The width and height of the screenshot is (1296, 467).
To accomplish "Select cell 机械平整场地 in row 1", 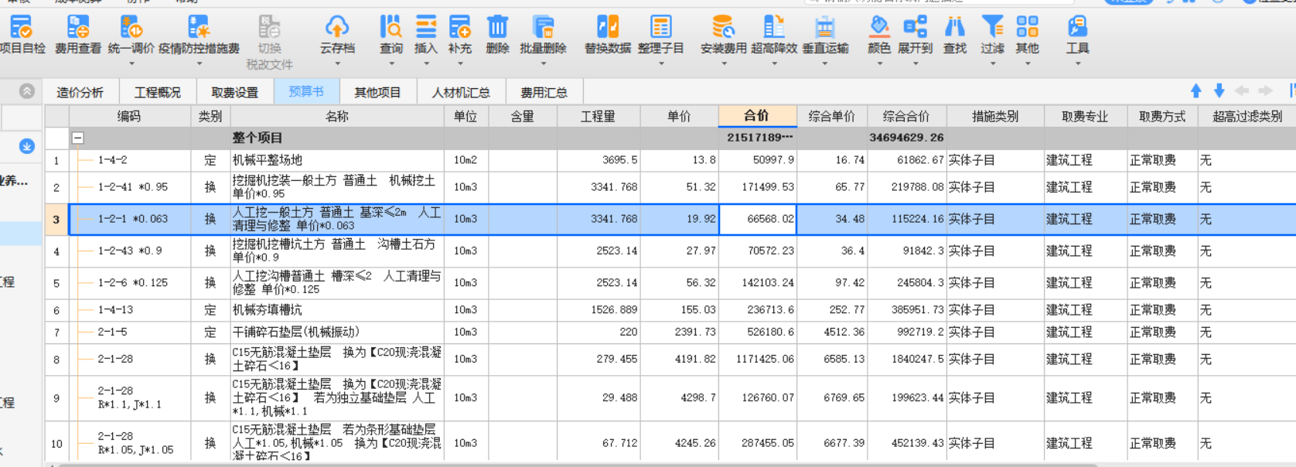I will click(x=337, y=160).
